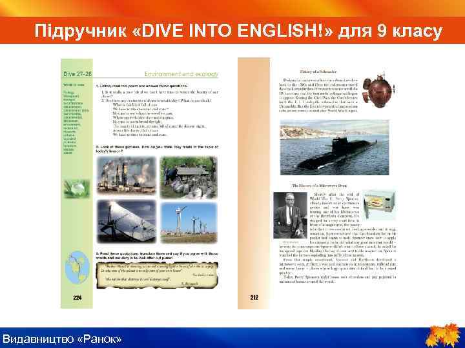Click the autumn maple leaves icon
Image resolution: width=465 pixels, height=348 pixels.
[442, 335]
